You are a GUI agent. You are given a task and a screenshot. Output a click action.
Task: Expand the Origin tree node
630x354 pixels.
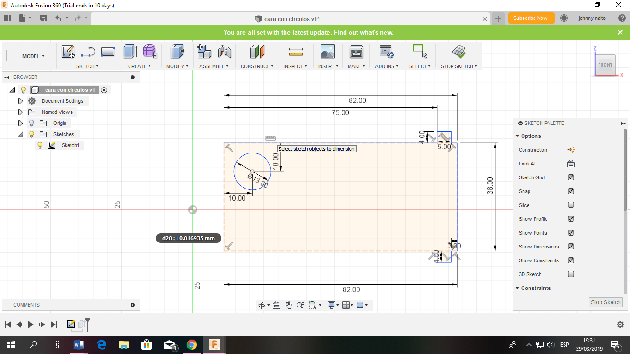(x=20, y=123)
